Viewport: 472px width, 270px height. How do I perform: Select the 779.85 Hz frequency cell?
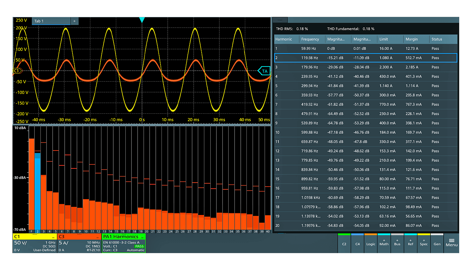click(x=309, y=160)
